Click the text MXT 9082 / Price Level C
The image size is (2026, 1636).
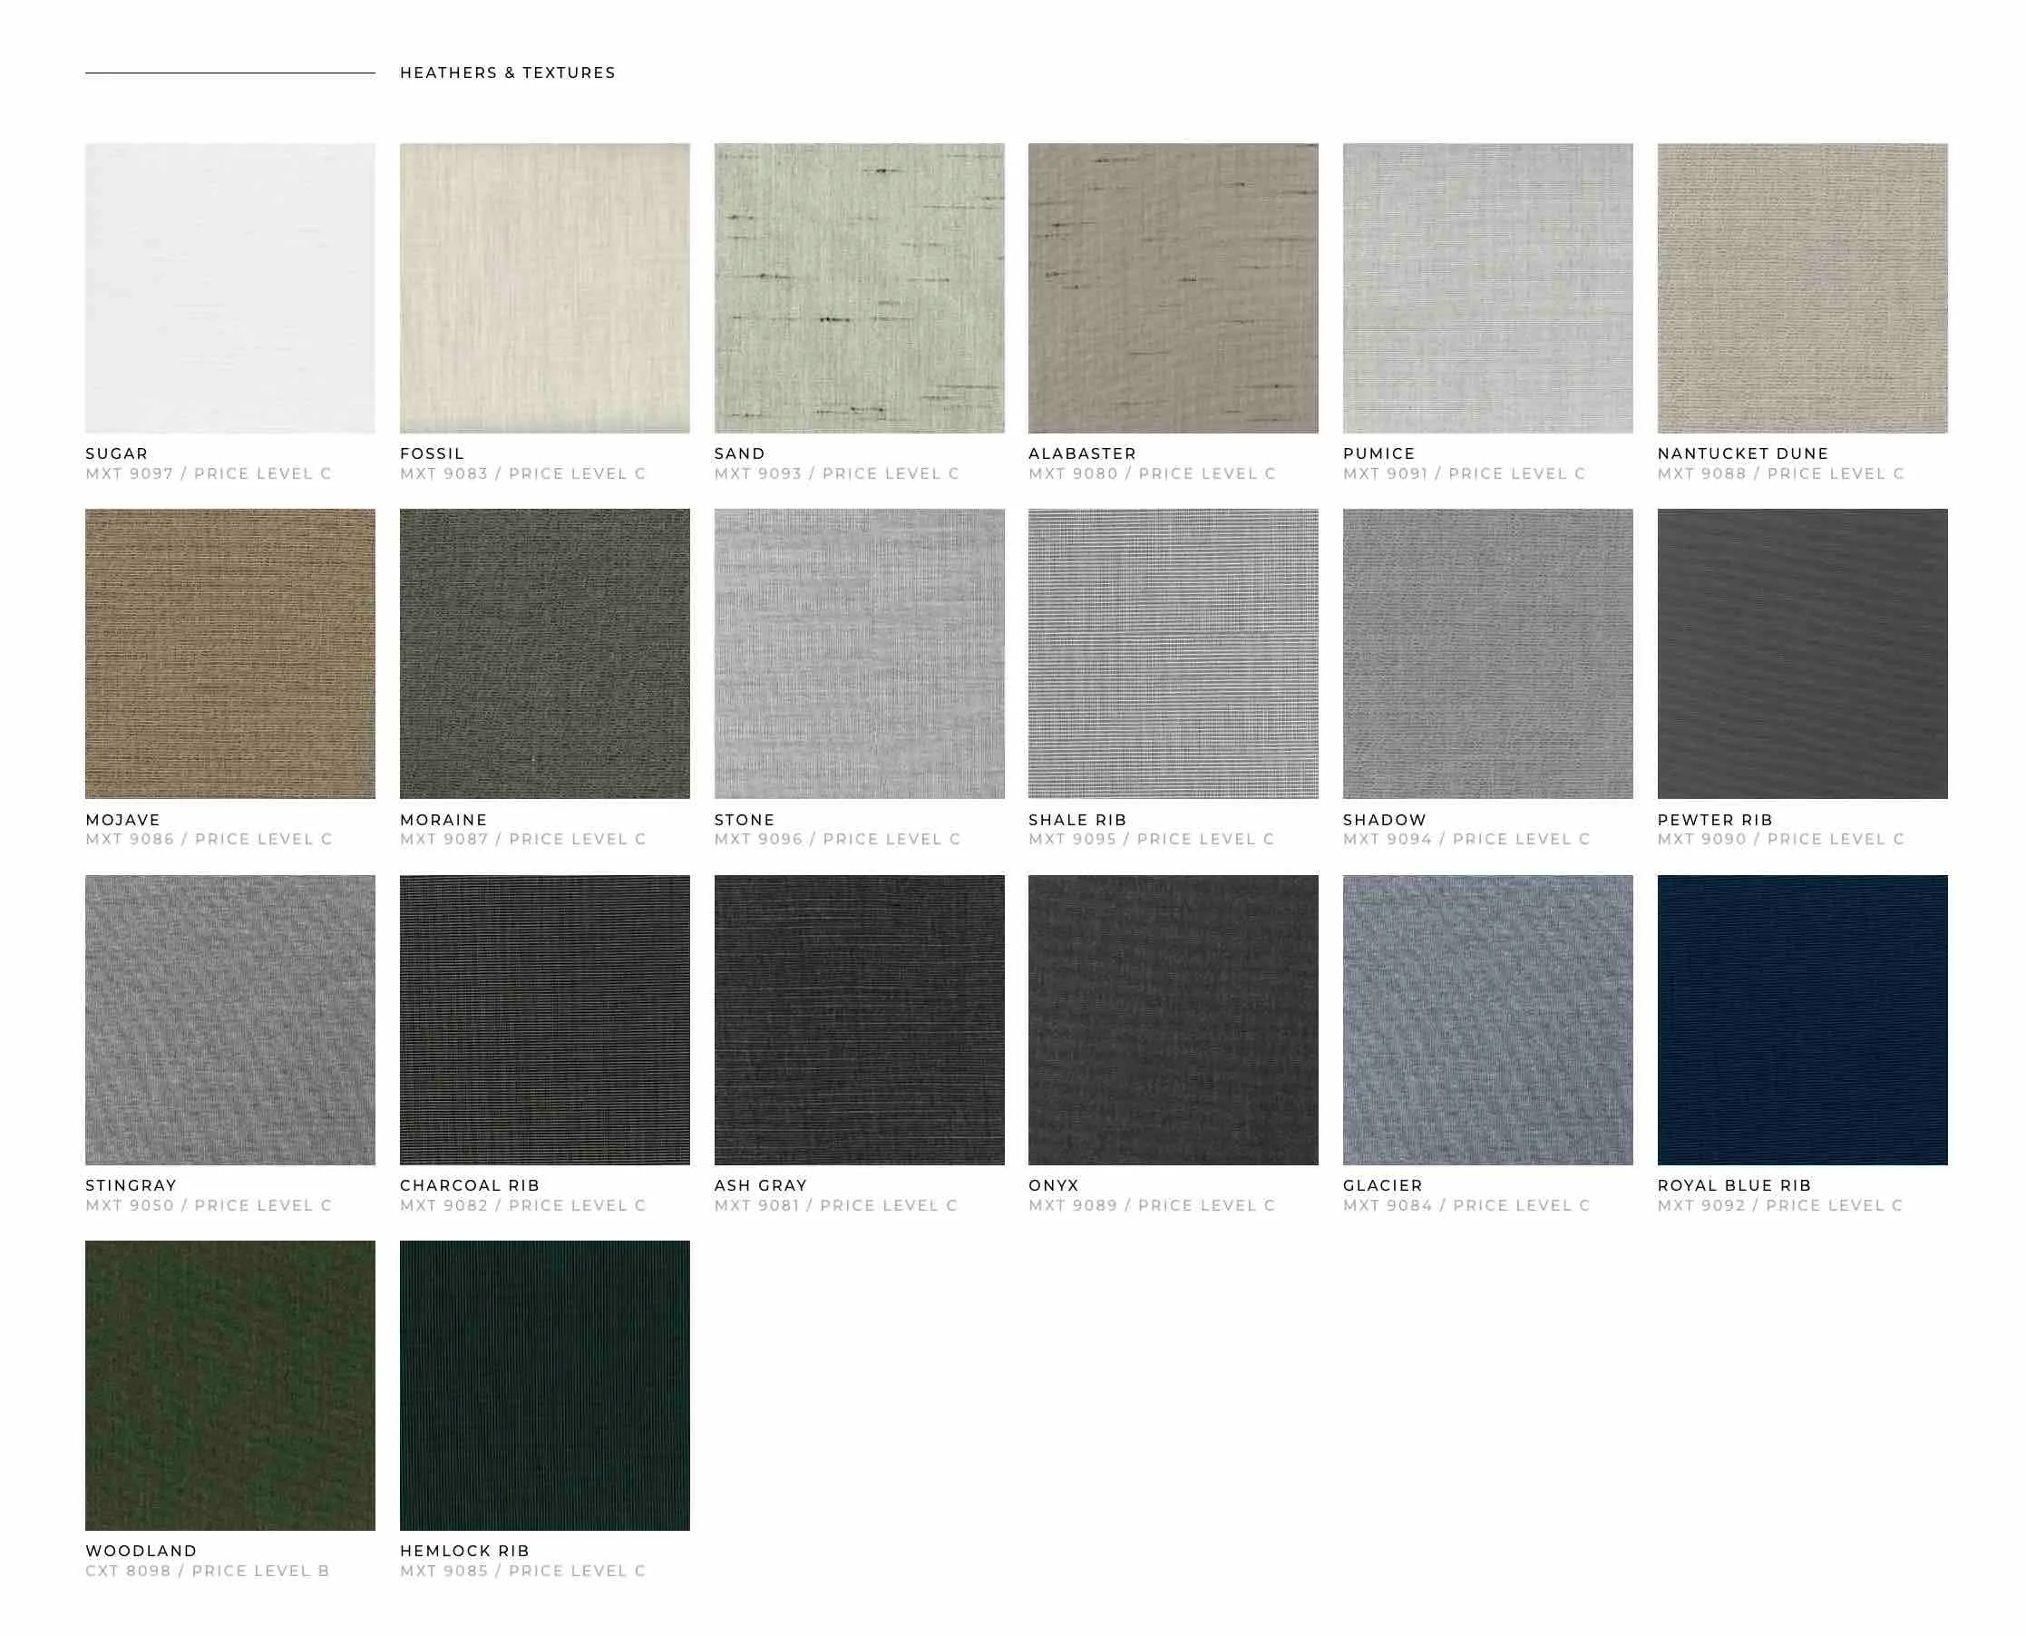pyautogui.click(x=523, y=1205)
